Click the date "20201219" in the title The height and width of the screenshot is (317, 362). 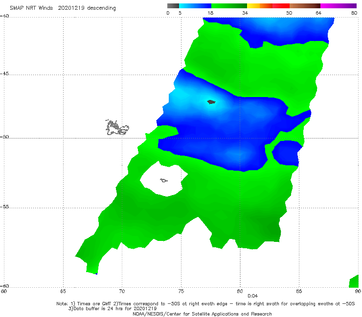click(x=71, y=8)
